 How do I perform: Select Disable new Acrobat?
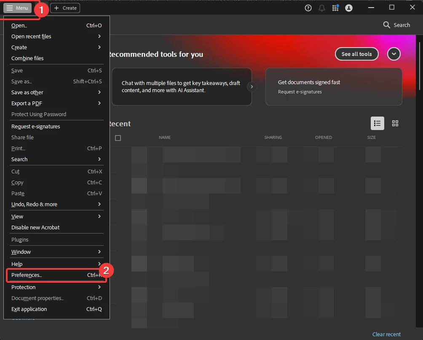(x=56, y=227)
